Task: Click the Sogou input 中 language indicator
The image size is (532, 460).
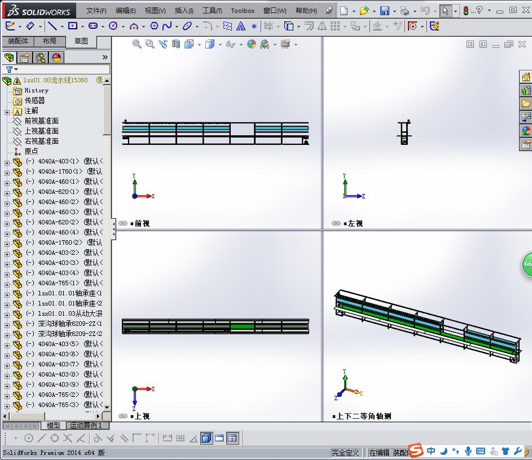Action: 431,451
